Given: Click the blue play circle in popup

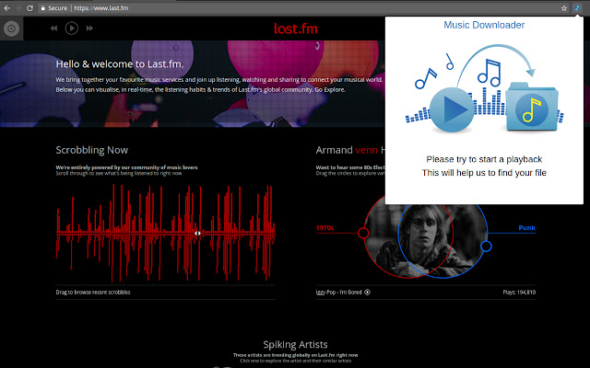Looking at the screenshot, I should point(452,109).
